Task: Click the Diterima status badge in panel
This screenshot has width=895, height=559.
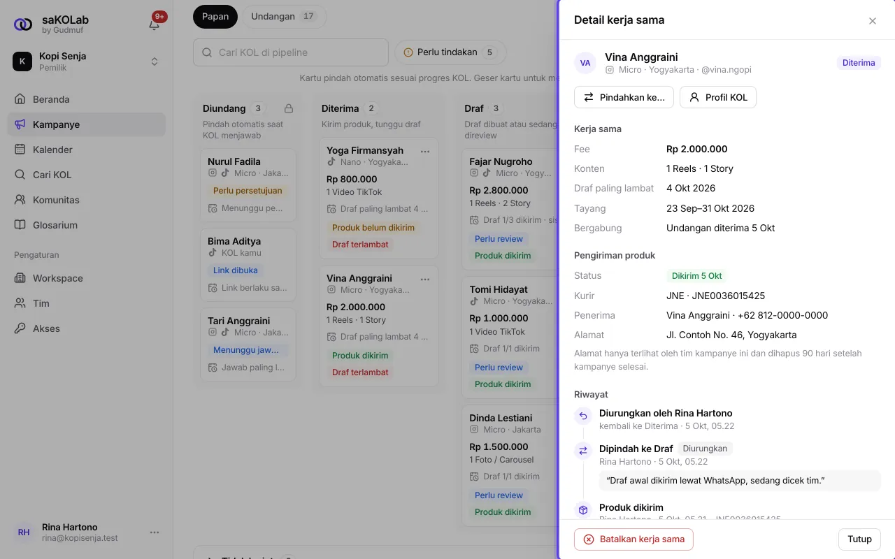Action: [x=859, y=63]
